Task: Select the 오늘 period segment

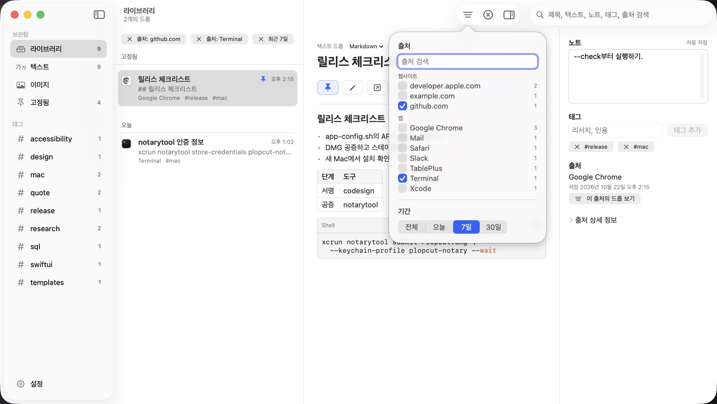Action: [x=439, y=227]
